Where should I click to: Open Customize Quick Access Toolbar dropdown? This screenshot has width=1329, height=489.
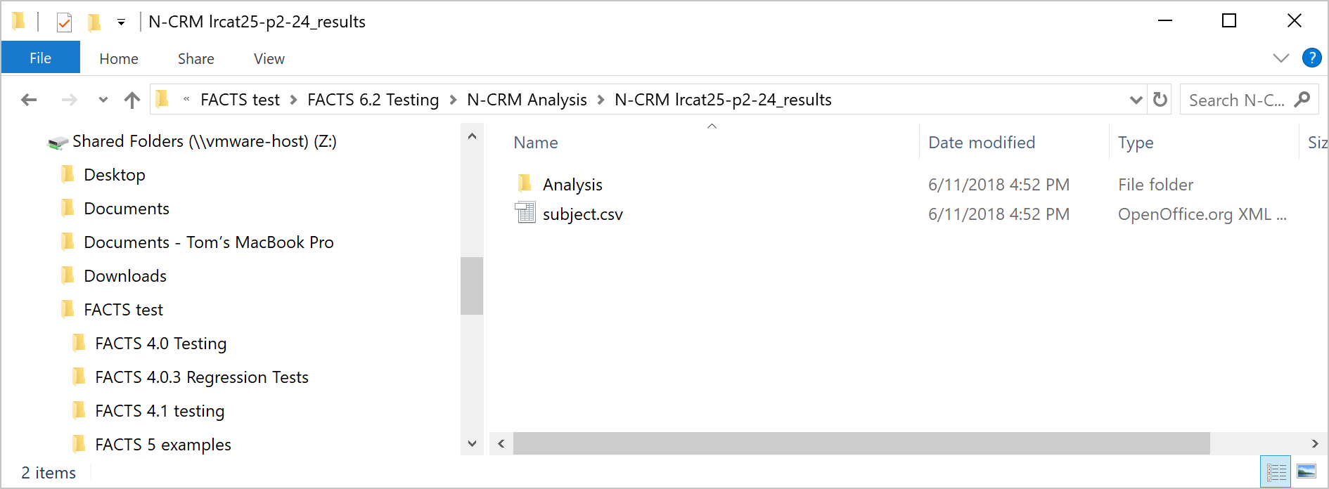[x=121, y=22]
